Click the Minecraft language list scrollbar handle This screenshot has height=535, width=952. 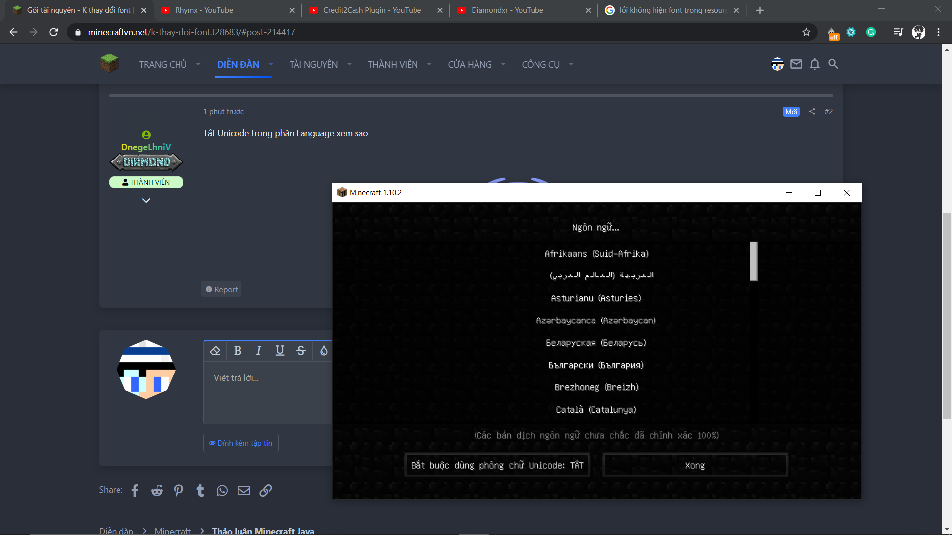[x=753, y=261]
